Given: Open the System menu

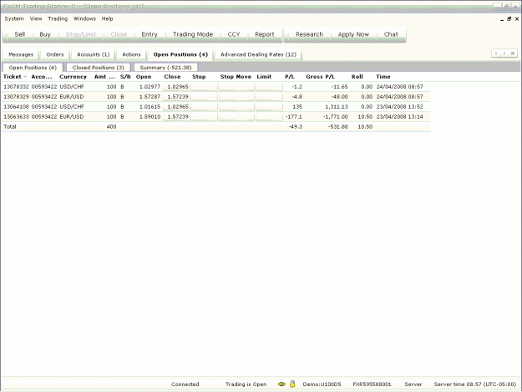Looking at the screenshot, I should tap(14, 19).
